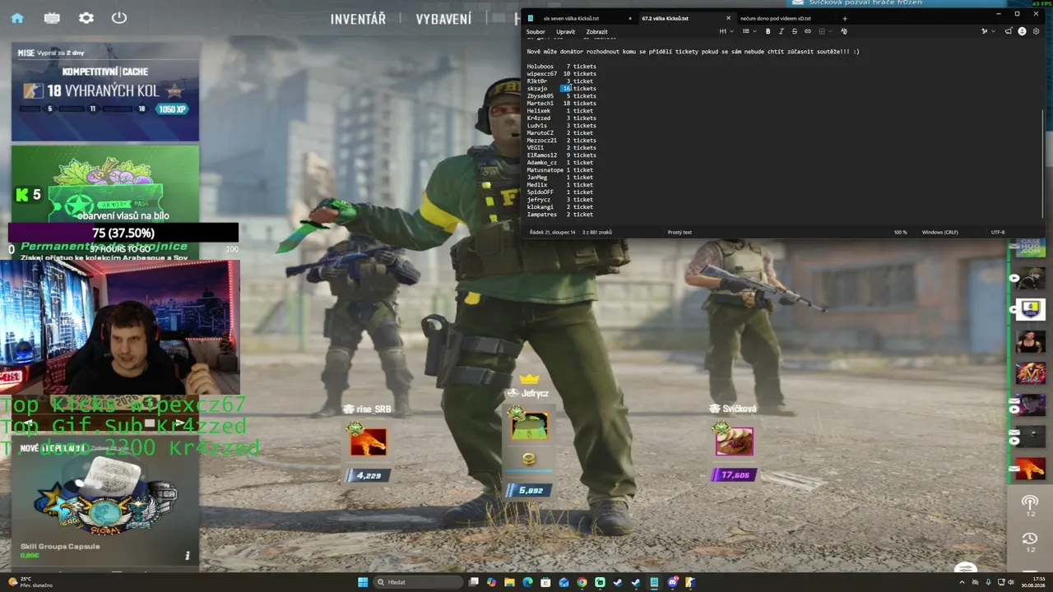Insert a link using Notepad toolbar
1053x592 pixels.
808,31
